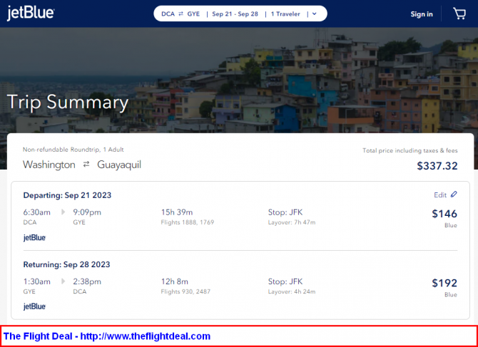This screenshot has width=478, height=347.
Task: Click the $146 departing fare
Action: coord(444,214)
